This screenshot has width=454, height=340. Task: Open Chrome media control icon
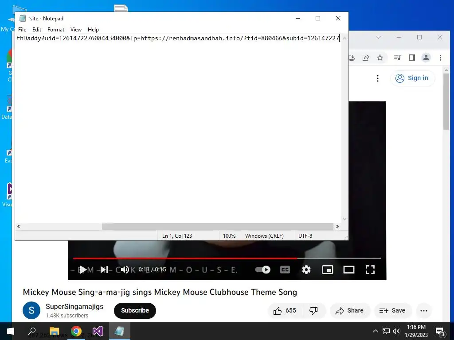tap(397, 58)
